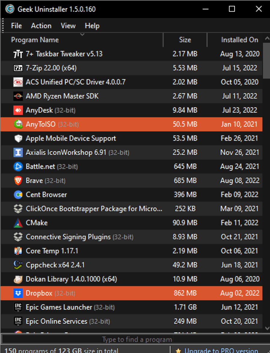Select the 'Connective Signing Plugins' name
Image resolution: width=270 pixels, height=353 pixels.
coord(68,237)
